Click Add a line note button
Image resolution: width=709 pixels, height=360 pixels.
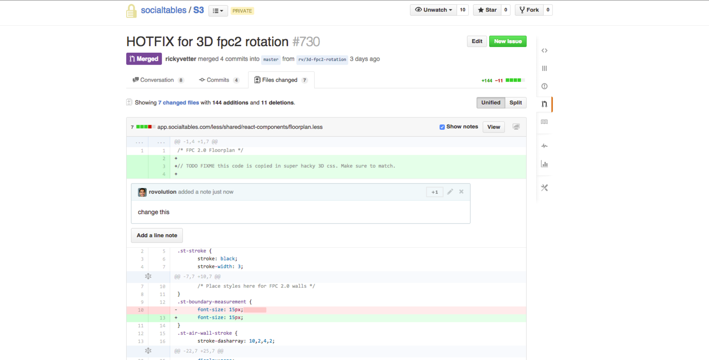pyautogui.click(x=157, y=235)
